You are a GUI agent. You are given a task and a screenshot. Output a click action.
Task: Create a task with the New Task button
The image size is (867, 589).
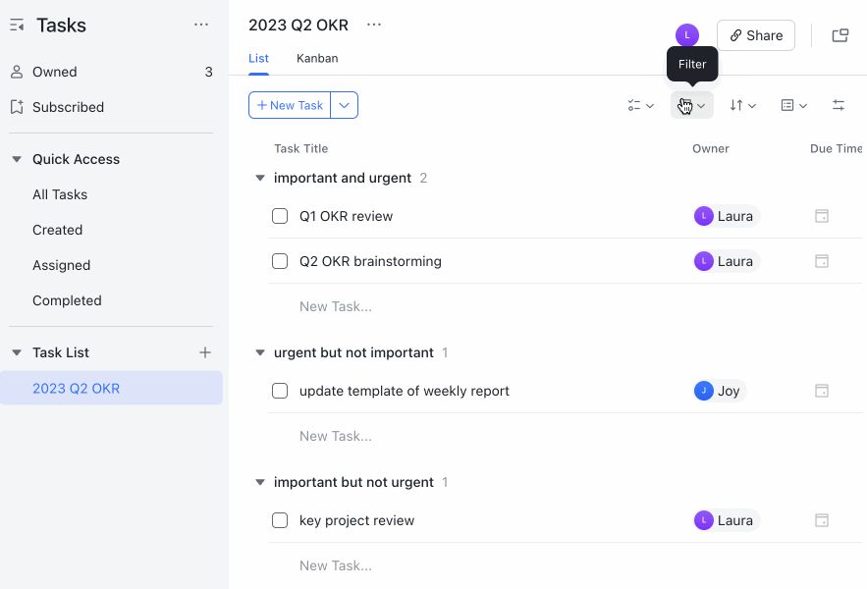point(289,105)
